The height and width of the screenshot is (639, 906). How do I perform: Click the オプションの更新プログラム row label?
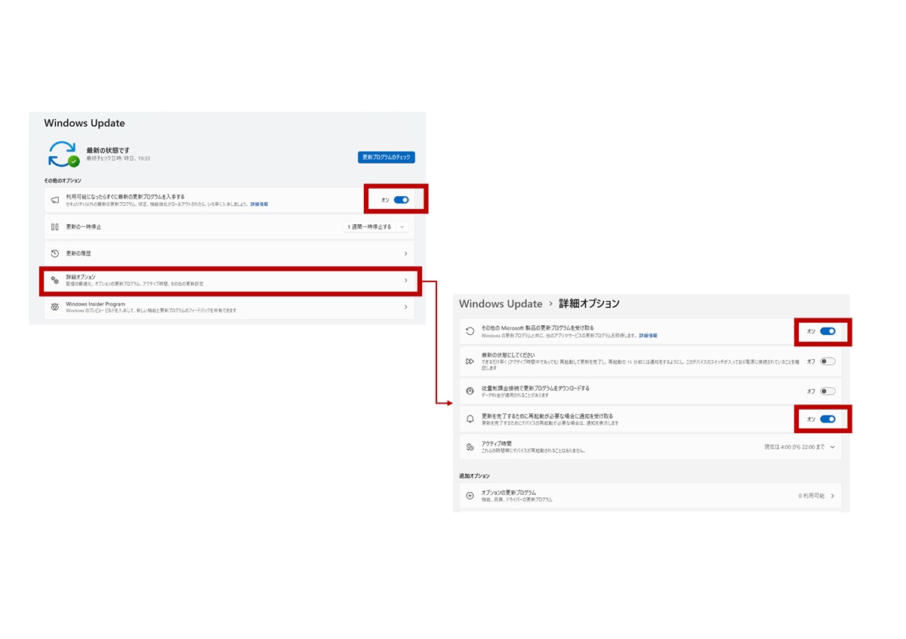coord(508,493)
